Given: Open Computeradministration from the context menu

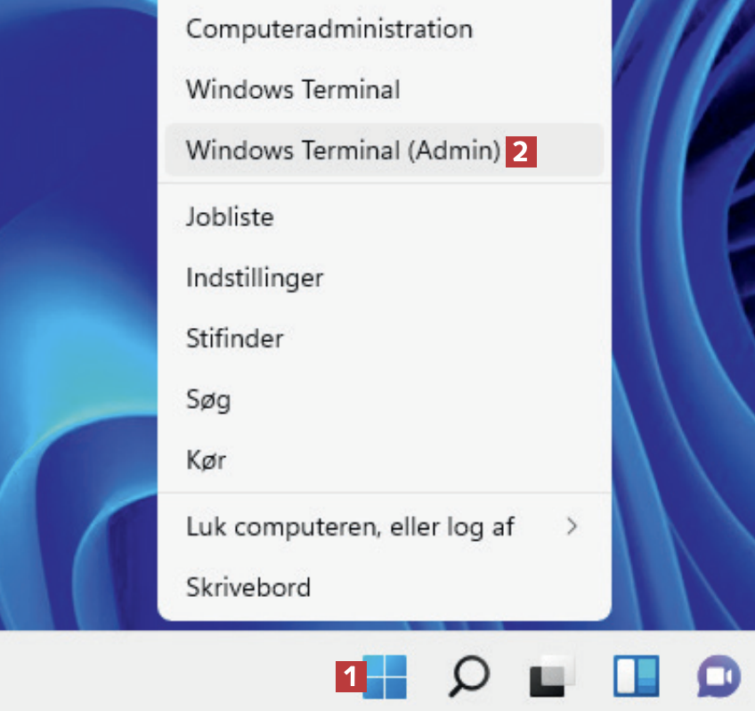Looking at the screenshot, I should coord(385,29).
